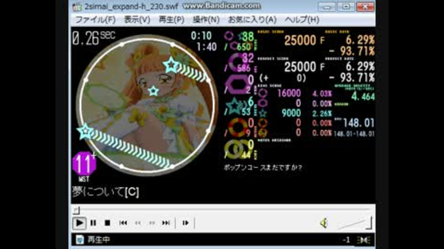Click the 1:40 total time

coord(206,47)
